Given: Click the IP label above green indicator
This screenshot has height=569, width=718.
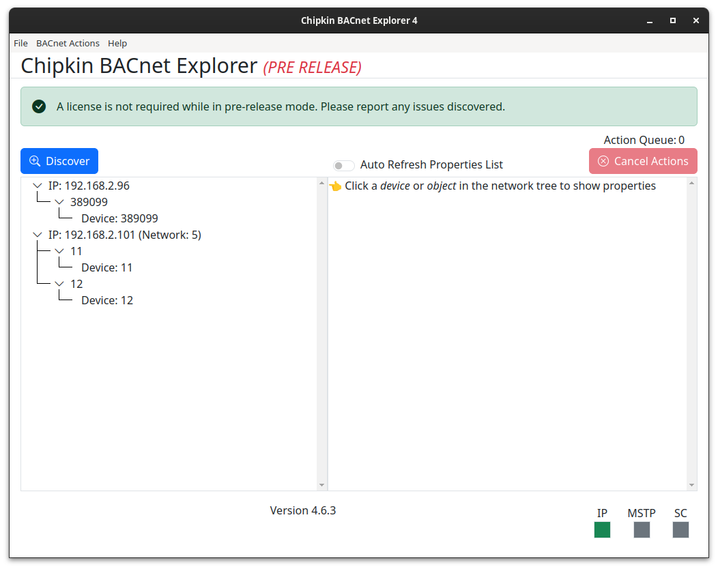Looking at the screenshot, I should click(x=602, y=513).
